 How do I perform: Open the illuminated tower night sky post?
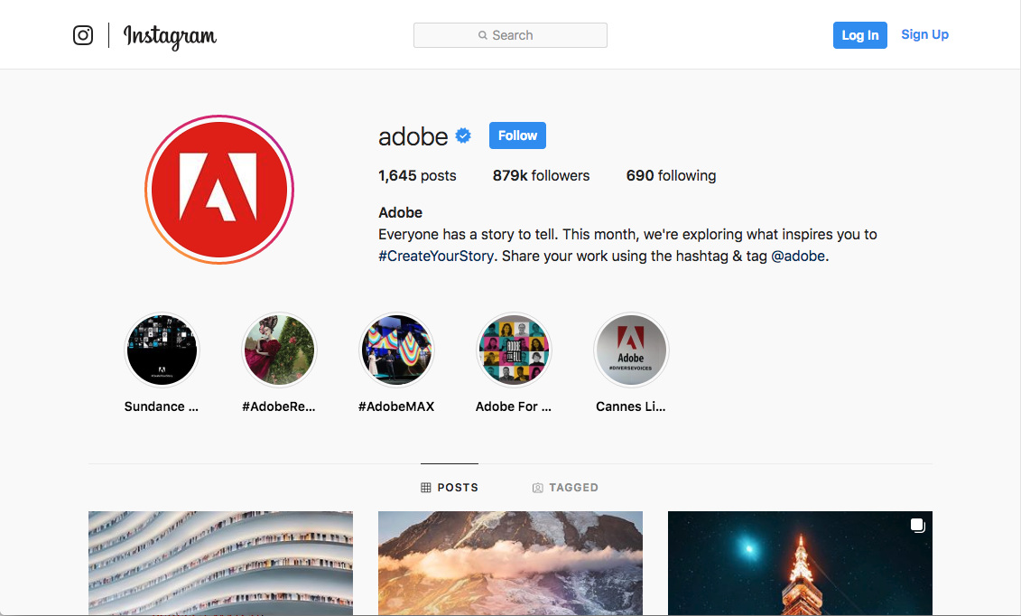(800, 564)
